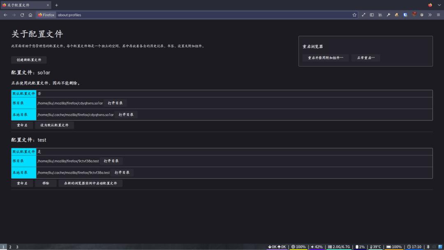Click 移除 to remove the test profile

(46, 183)
